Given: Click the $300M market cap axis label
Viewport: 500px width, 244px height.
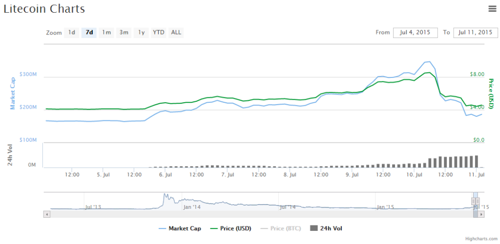Looking at the screenshot, I should tap(28, 74).
